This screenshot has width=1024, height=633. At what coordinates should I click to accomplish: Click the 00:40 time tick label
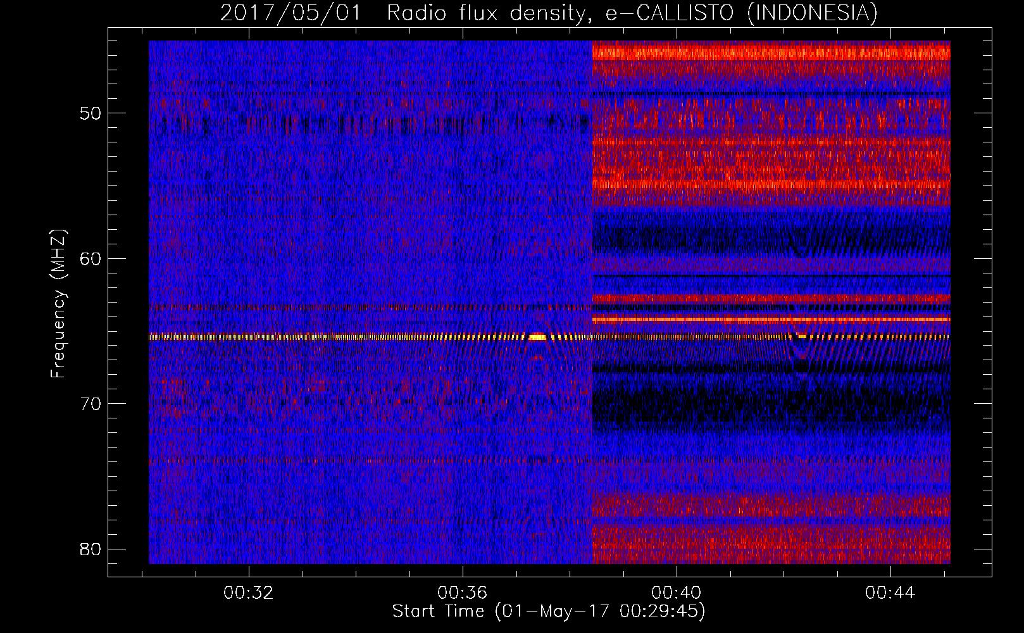pyautogui.click(x=677, y=593)
